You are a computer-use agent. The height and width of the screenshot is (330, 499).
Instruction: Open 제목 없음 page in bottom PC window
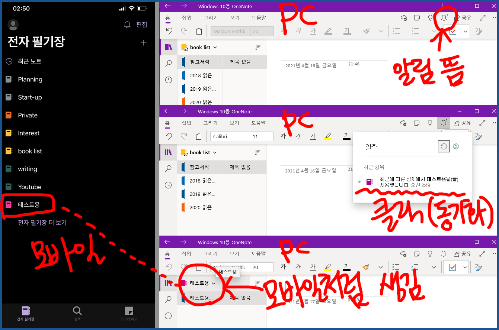point(244,298)
